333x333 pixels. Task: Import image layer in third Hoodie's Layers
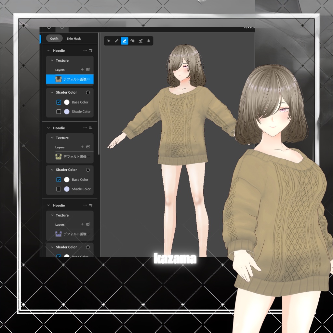pos(88,224)
